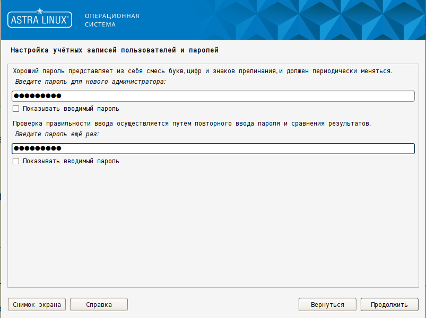Click label 'Введите пароль ещё раз:'
Screen dimensions: 426x318
tap(57, 134)
